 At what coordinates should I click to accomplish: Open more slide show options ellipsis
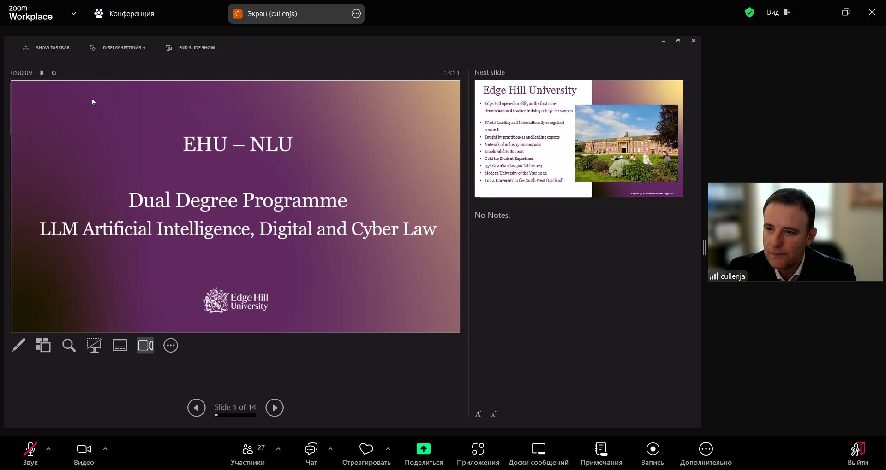171,345
